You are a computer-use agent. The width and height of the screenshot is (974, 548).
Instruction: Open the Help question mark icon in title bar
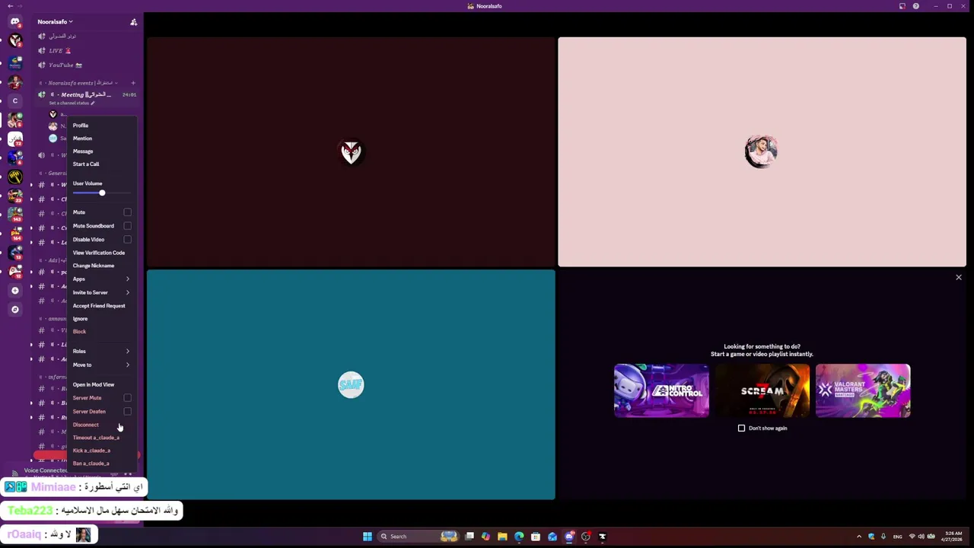pos(915,6)
